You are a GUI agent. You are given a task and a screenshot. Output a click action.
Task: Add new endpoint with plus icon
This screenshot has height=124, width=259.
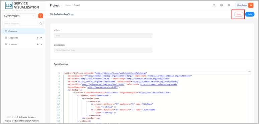point(38,38)
